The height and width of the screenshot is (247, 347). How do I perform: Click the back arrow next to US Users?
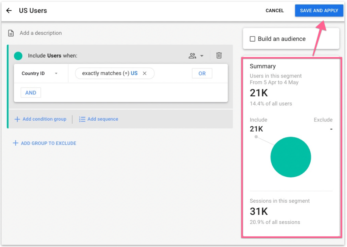click(x=9, y=11)
